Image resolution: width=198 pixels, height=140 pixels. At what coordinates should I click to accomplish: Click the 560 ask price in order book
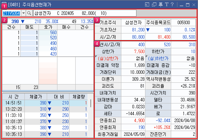tap(48, 32)
